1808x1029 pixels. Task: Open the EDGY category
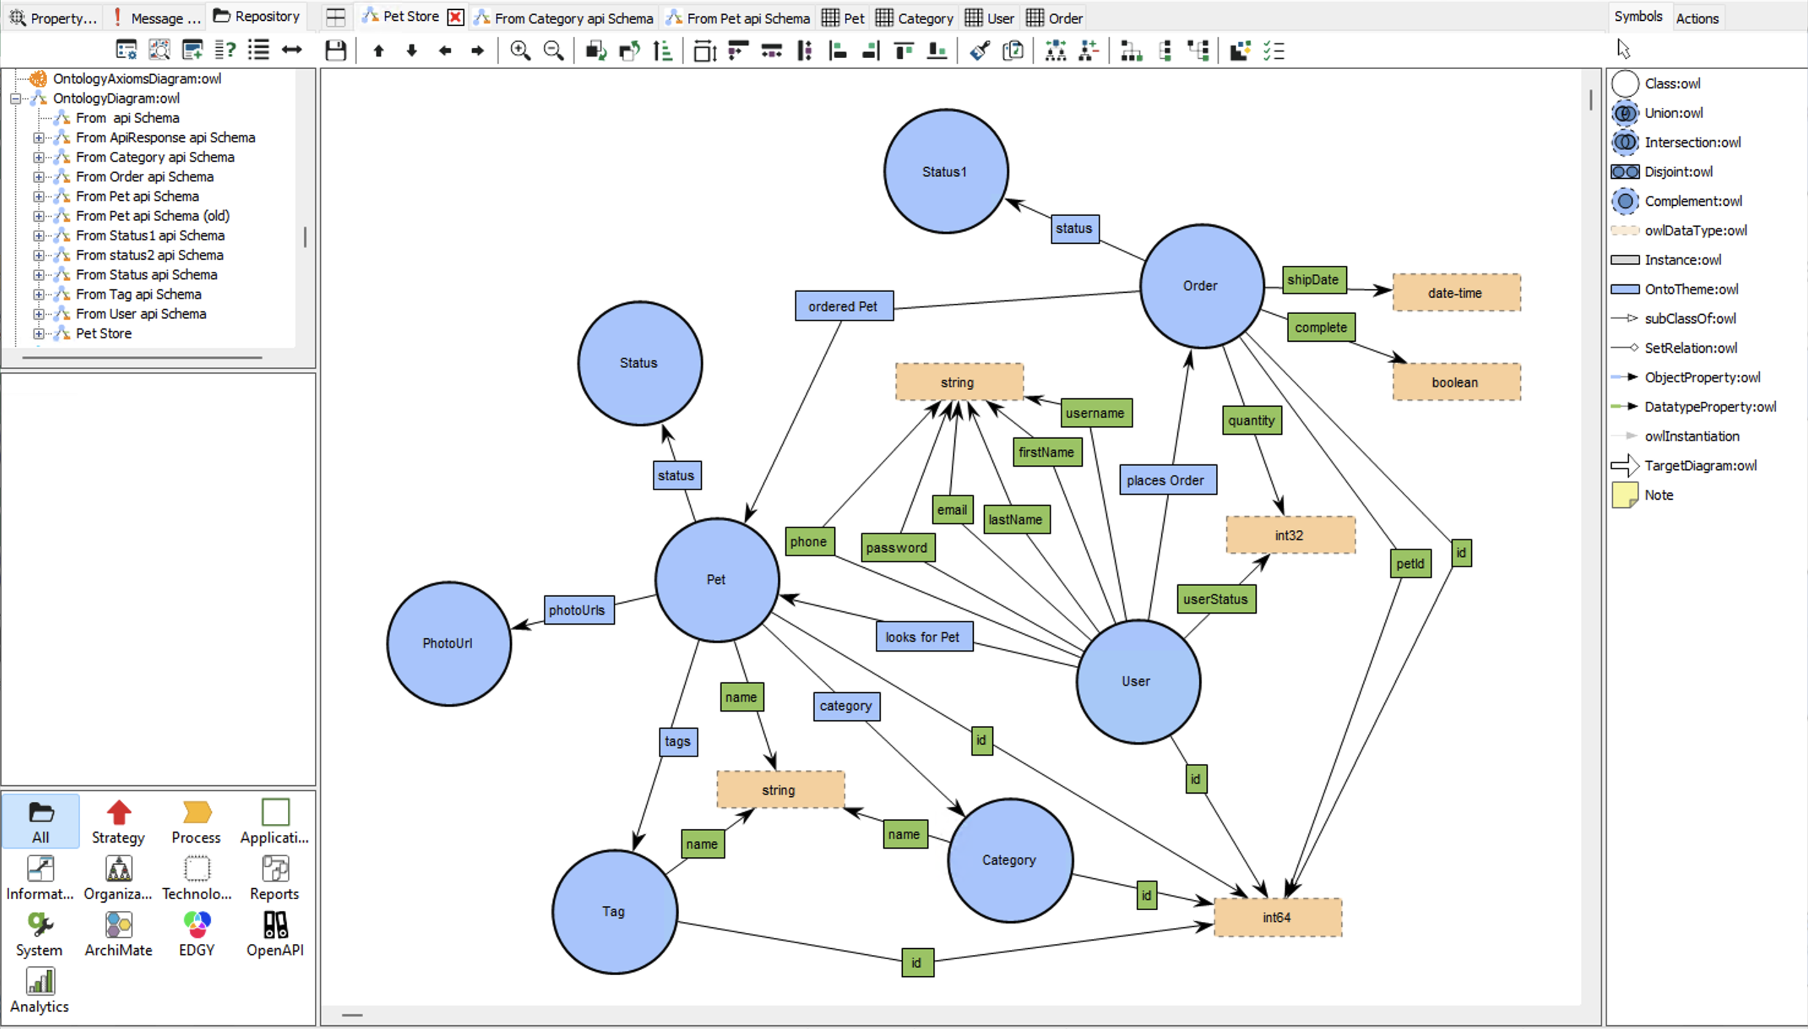click(x=197, y=934)
